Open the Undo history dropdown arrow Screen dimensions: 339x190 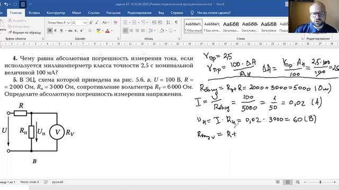[10, 5]
